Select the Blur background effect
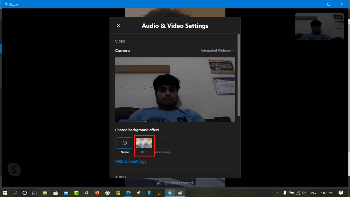 tap(144, 143)
